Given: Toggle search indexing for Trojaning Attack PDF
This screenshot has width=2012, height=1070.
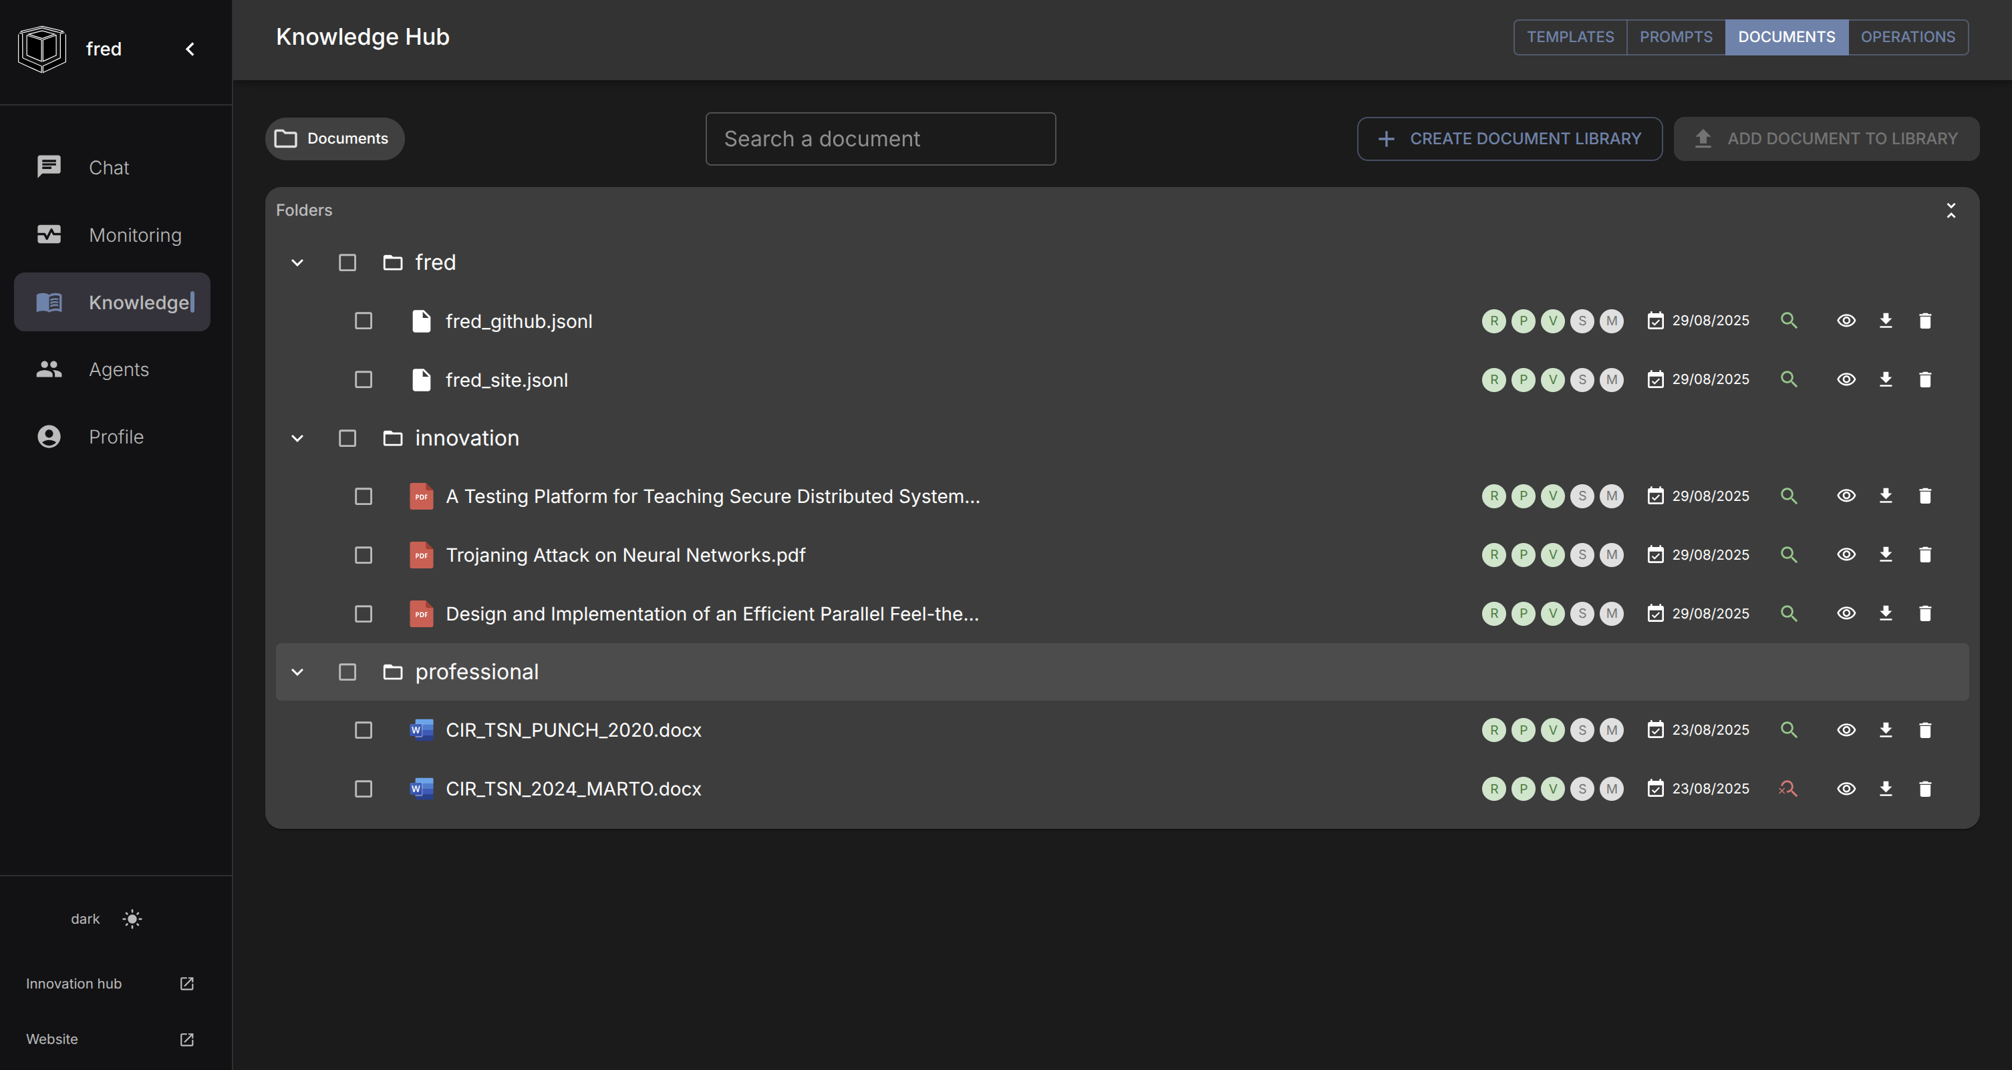Looking at the screenshot, I should tap(1789, 555).
